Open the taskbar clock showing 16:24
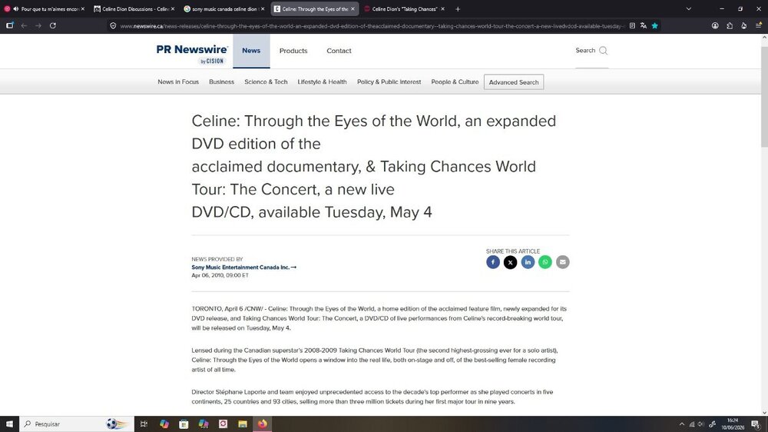This screenshot has height=432, width=768. [x=733, y=424]
